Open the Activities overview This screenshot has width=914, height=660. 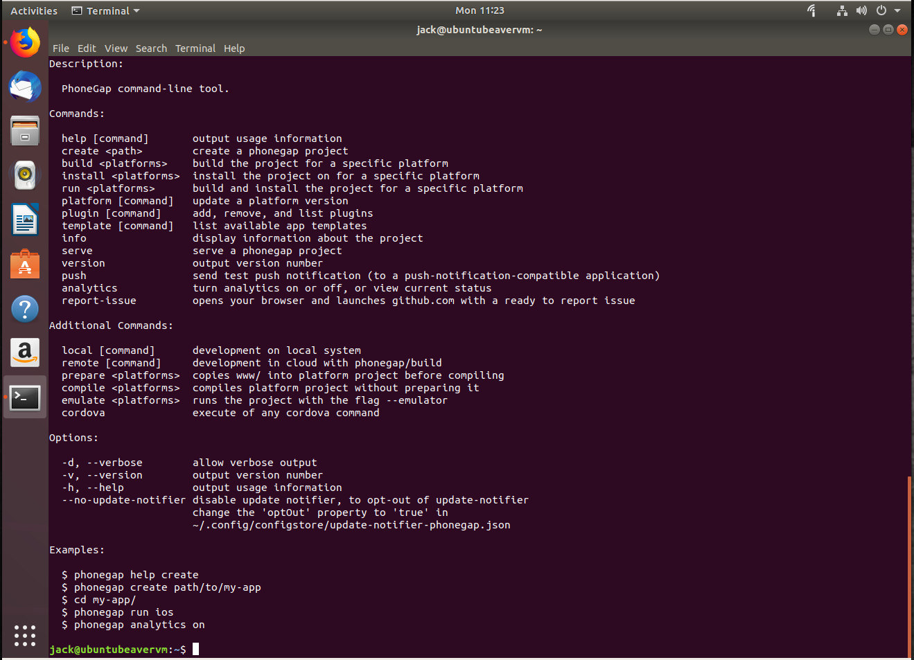click(x=34, y=10)
